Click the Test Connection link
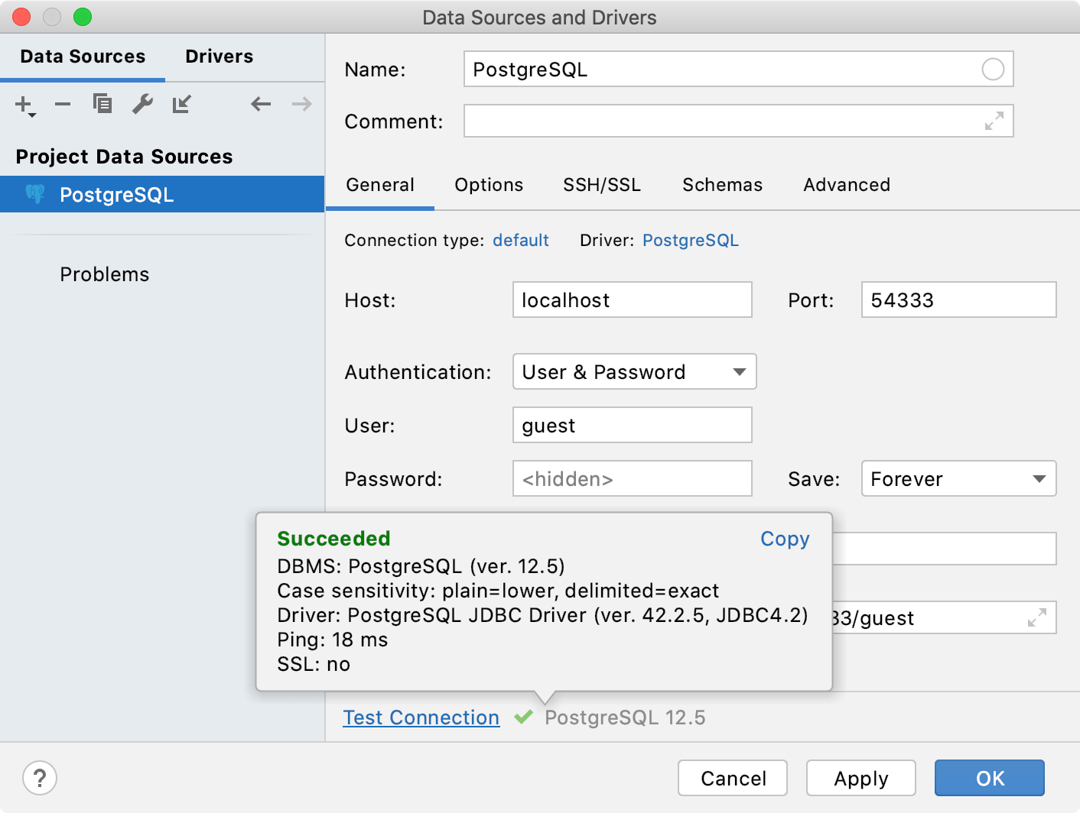 pos(421,717)
